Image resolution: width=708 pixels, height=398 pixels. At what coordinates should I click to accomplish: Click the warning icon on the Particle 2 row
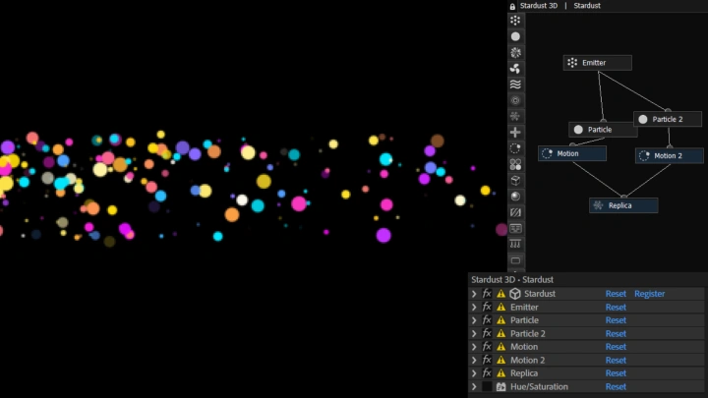click(501, 334)
